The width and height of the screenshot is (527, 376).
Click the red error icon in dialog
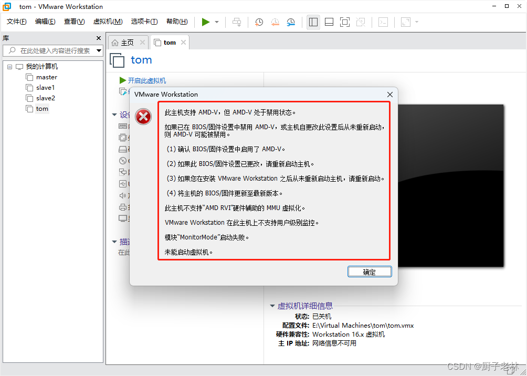coord(143,117)
